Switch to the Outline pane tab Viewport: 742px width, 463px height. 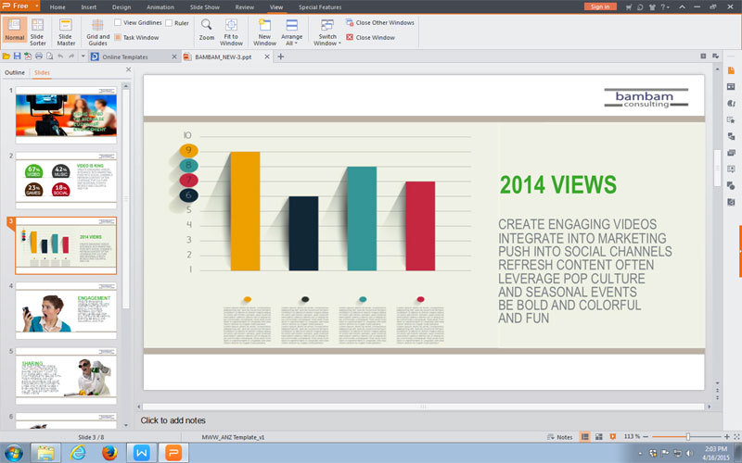(15, 72)
